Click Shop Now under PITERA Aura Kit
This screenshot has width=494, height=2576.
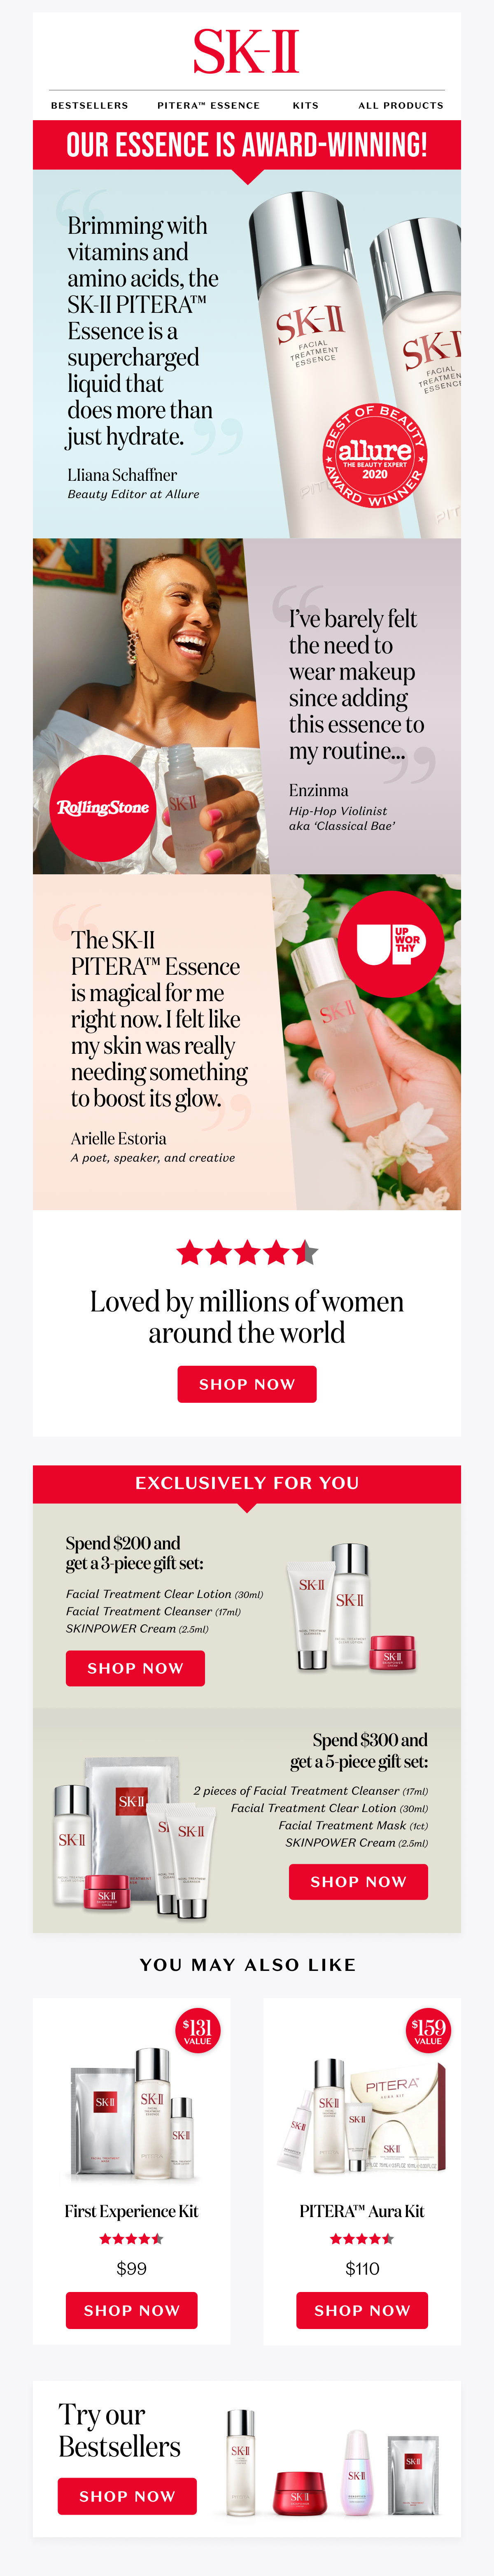coord(362,2310)
